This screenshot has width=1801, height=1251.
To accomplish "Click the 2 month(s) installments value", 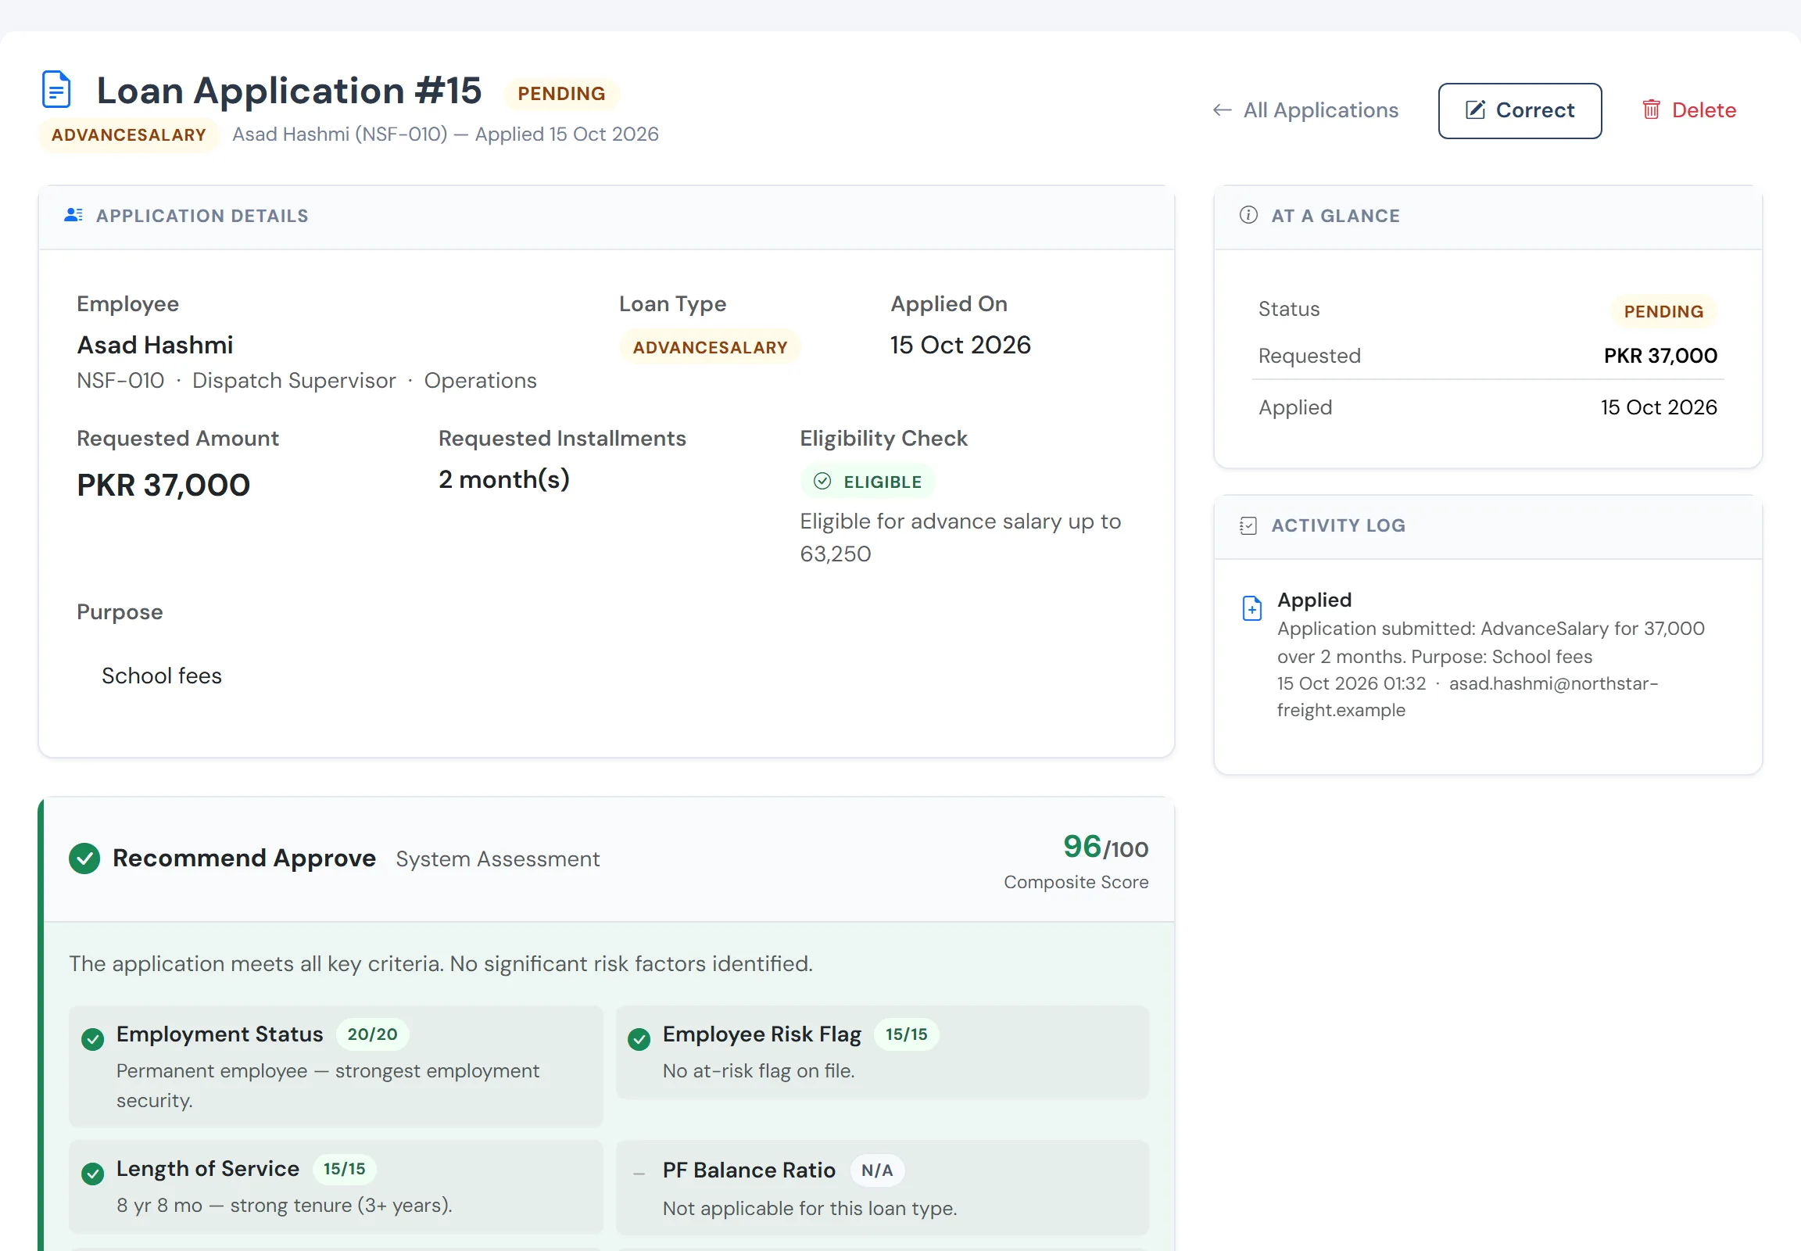I will 504,480.
